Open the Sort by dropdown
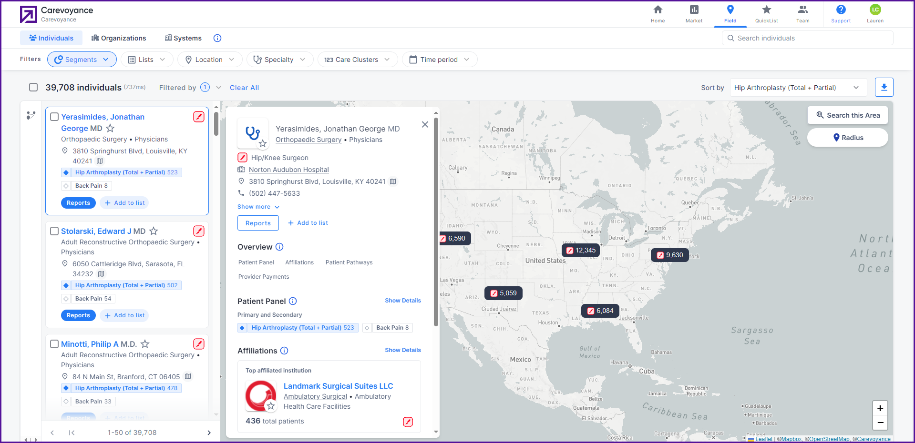This screenshot has width=915, height=443. pos(798,88)
